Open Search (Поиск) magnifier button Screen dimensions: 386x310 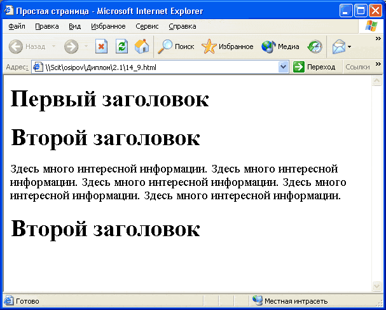point(176,46)
